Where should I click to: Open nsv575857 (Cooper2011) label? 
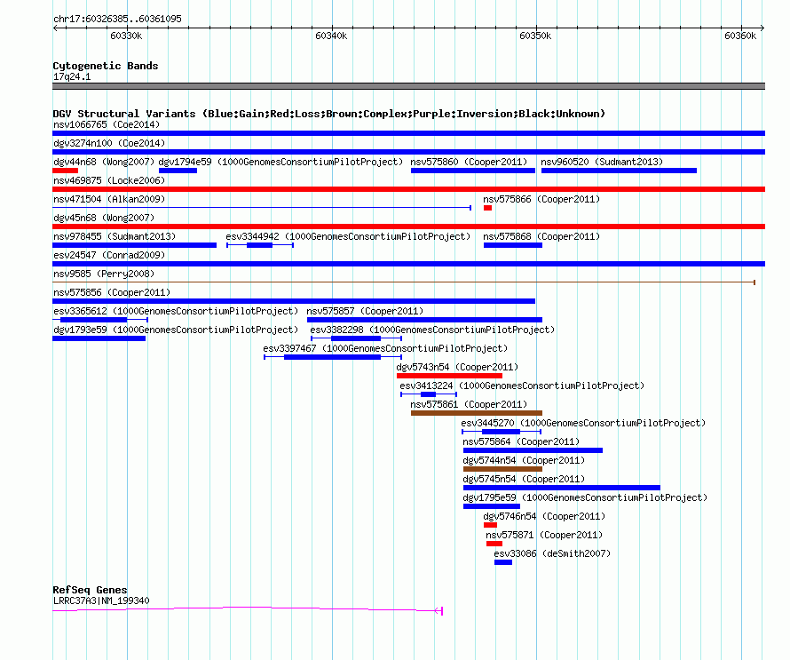click(x=365, y=311)
